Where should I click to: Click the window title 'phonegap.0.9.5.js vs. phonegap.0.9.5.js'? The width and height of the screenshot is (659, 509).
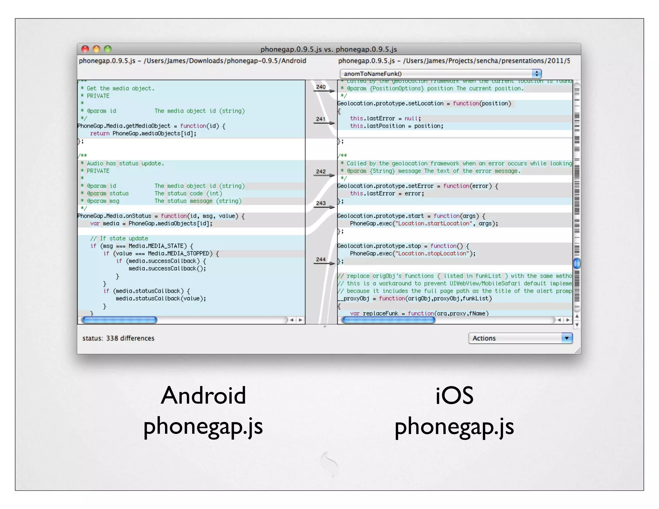329,49
